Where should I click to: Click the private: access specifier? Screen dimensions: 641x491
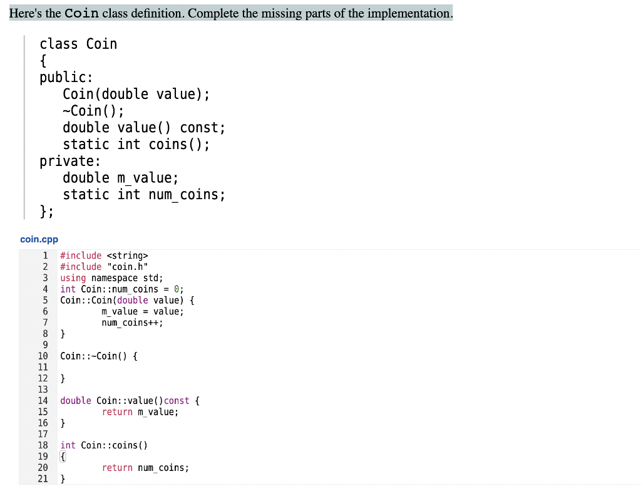(69, 161)
